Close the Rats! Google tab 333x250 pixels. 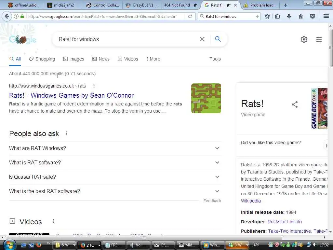(235, 5)
